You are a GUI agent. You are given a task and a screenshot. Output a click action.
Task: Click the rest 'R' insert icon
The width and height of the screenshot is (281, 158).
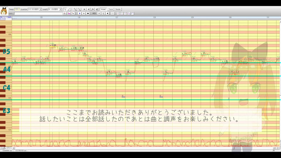coord(73,13)
